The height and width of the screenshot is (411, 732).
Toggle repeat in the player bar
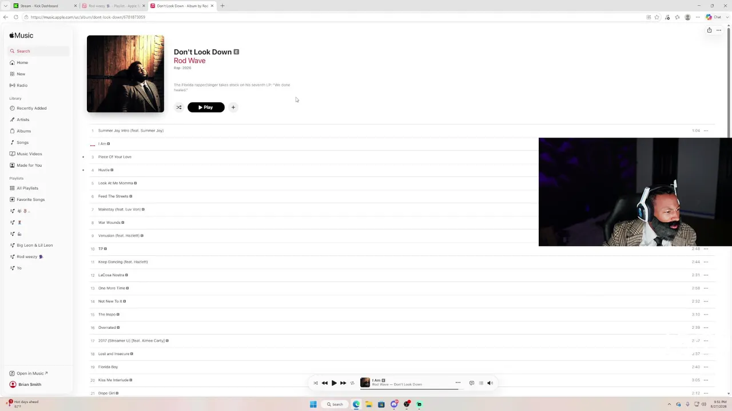click(352, 383)
